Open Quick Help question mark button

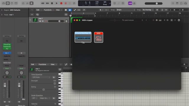pyautogui.click(x=12, y=3)
